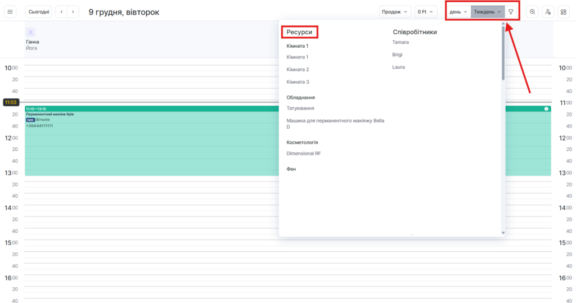Collapse the Тиждень dropdown
Viewport: 576px width, 303px height.
tap(487, 12)
